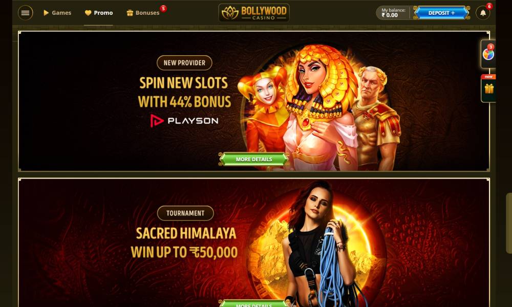Viewport: 512px width, 307px height.
Task: Click the Tournament label badge
Action: tap(185, 213)
